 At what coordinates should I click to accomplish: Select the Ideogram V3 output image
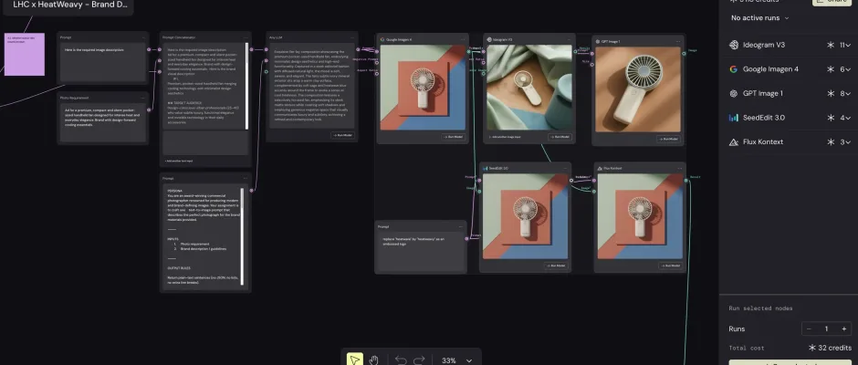point(529,88)
